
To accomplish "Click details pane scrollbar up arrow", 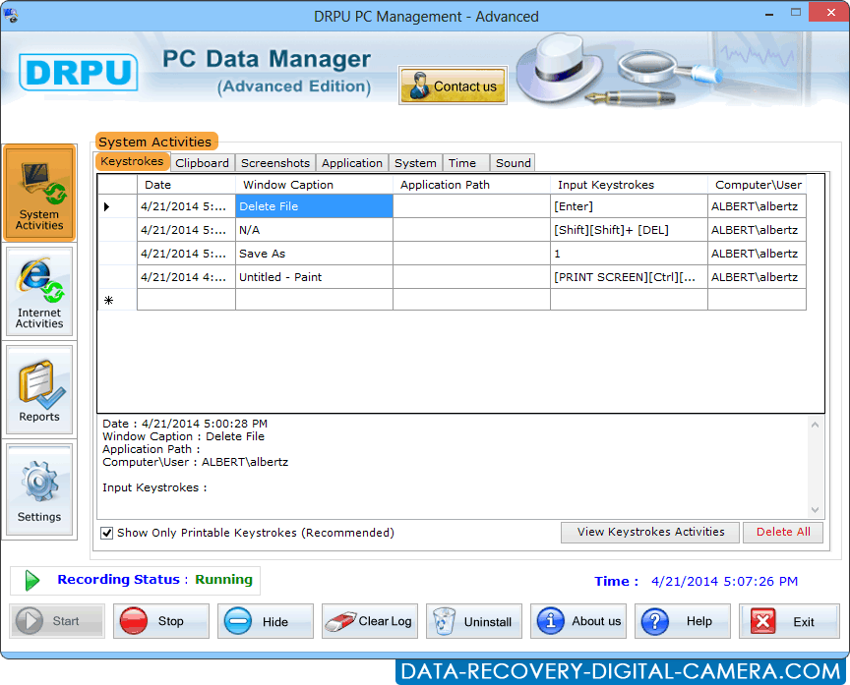I will (815, 425).
